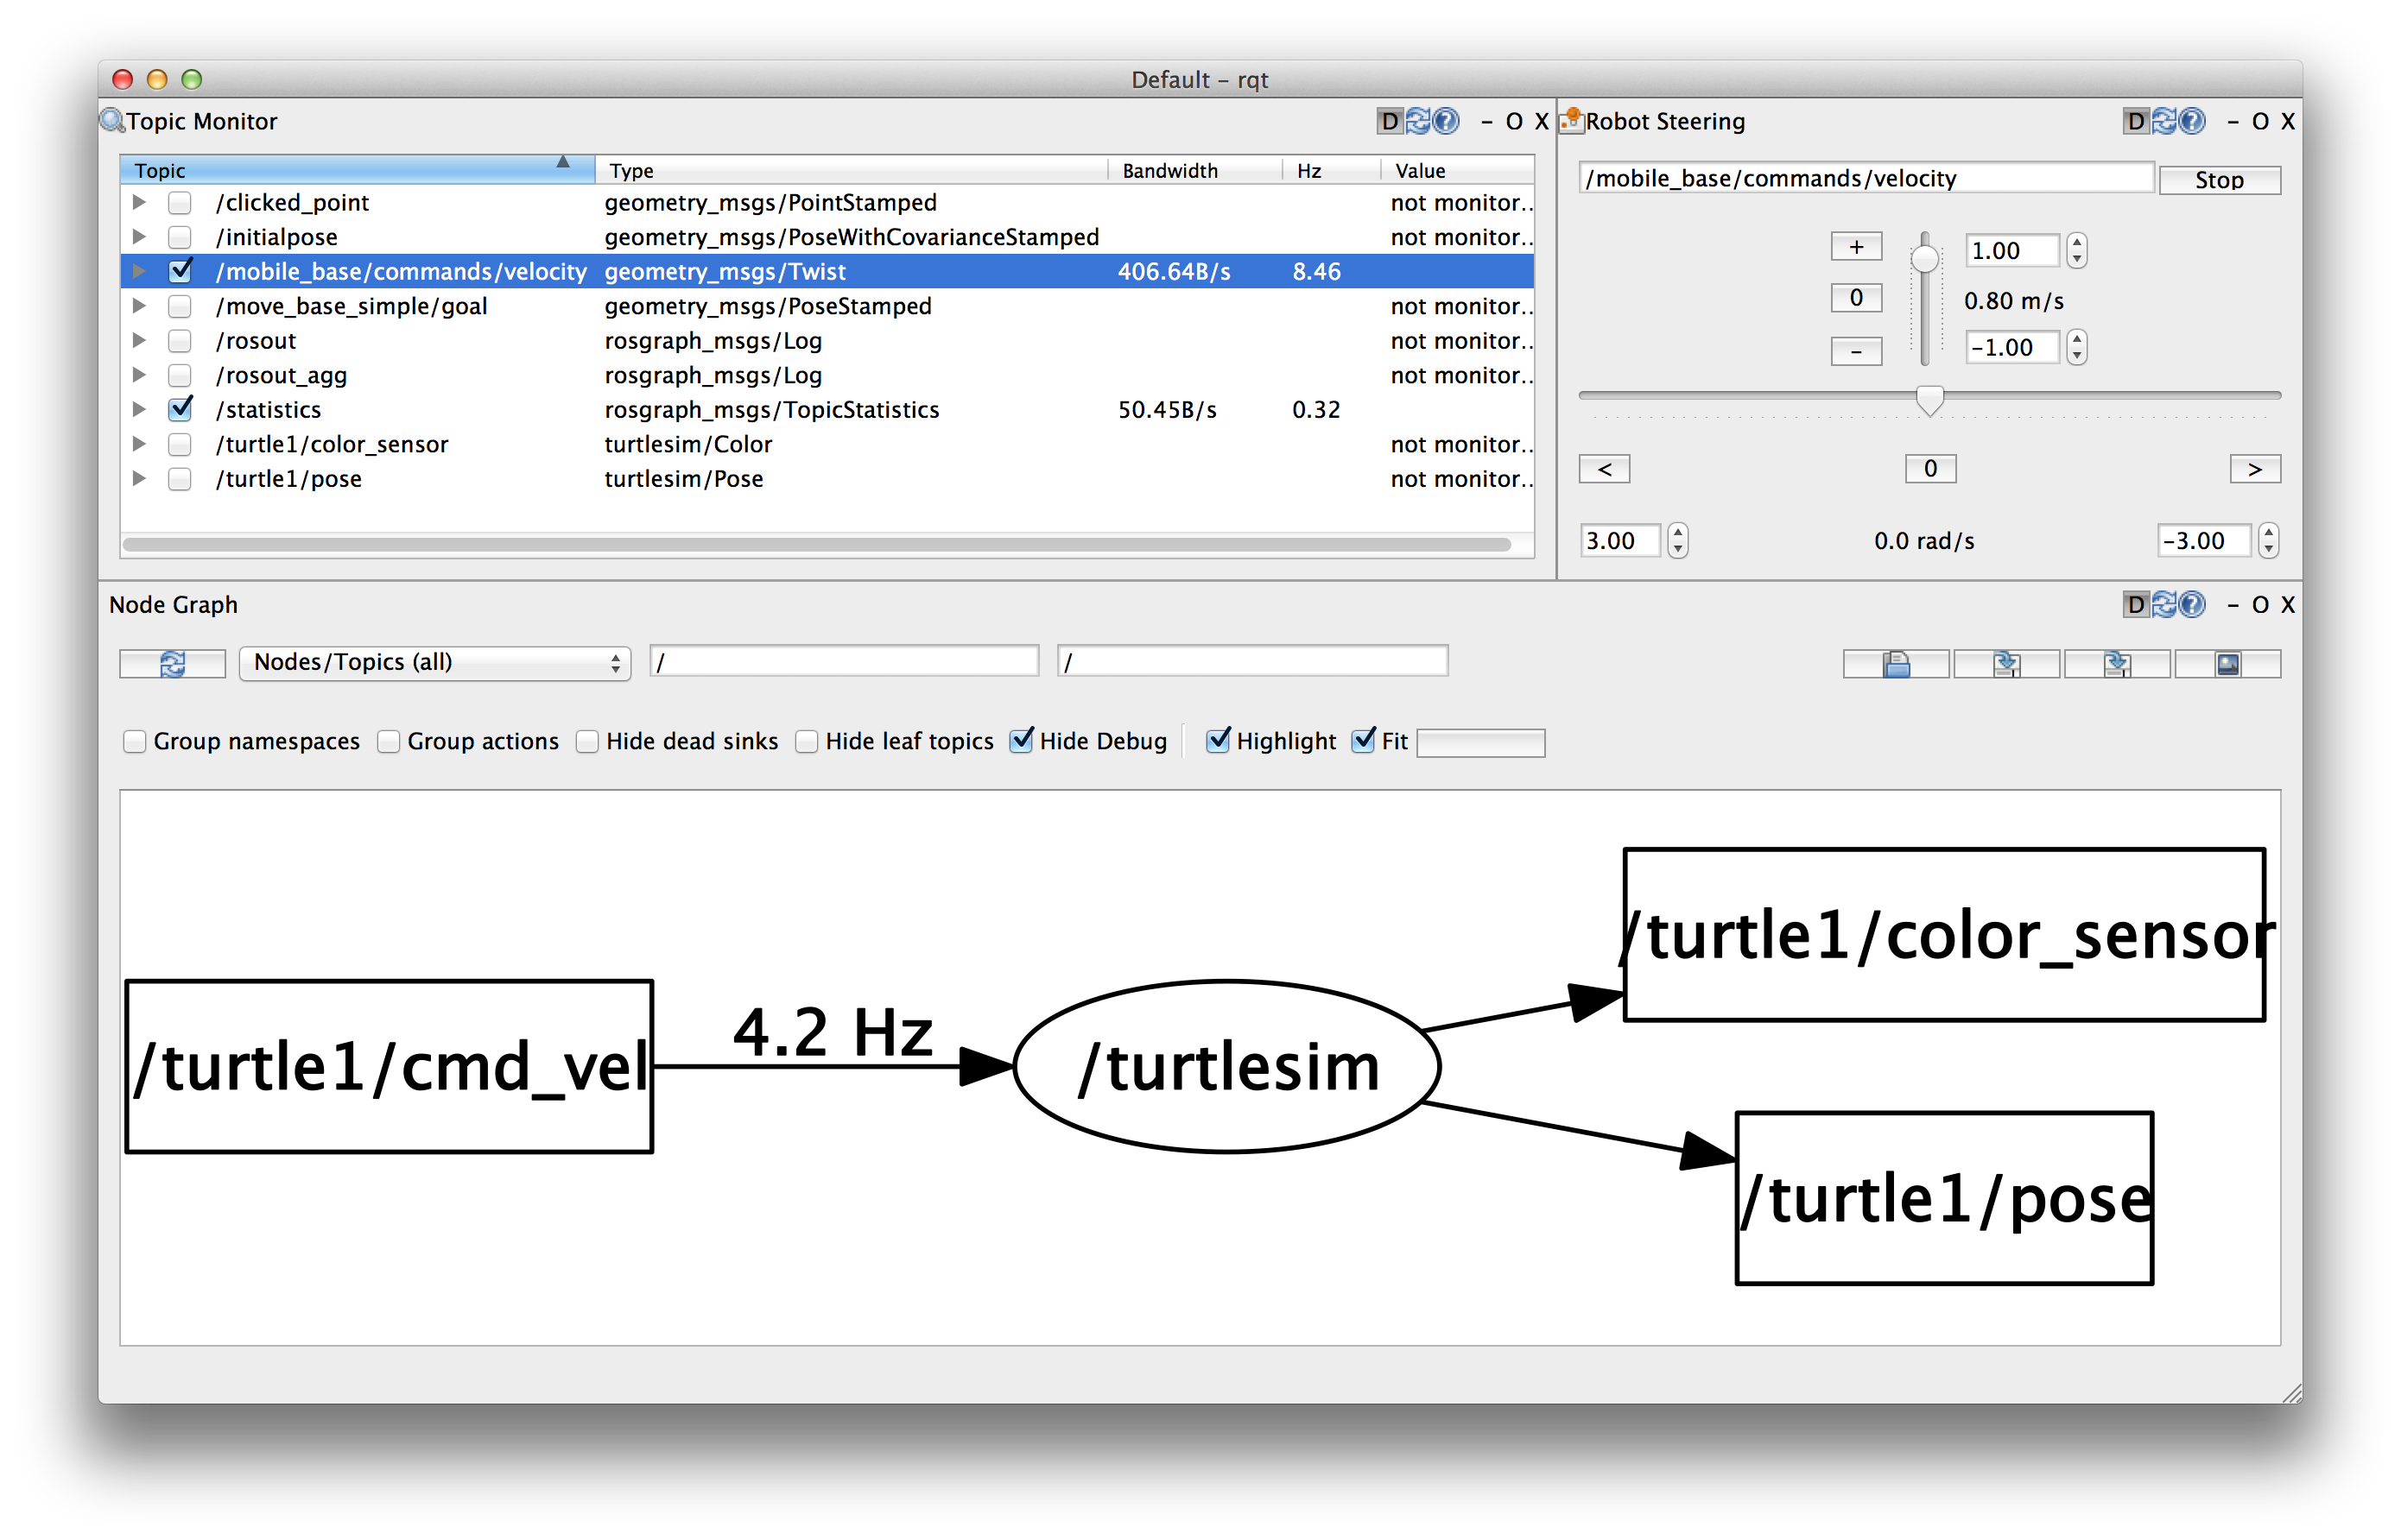Undock the Topic Monitor panel with O
This screenshot has width=2401, height=1540.
(1515, 121)
